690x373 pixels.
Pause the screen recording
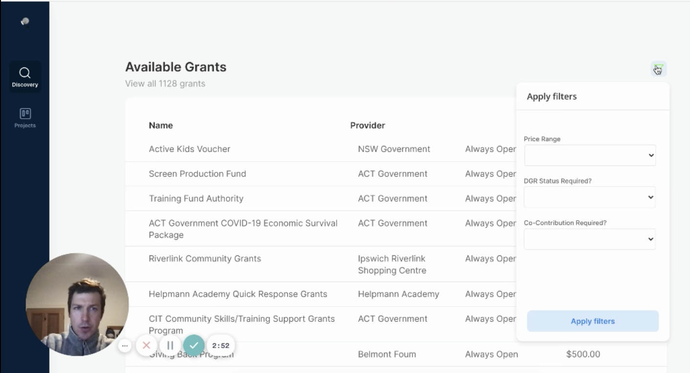click(170, 346)
